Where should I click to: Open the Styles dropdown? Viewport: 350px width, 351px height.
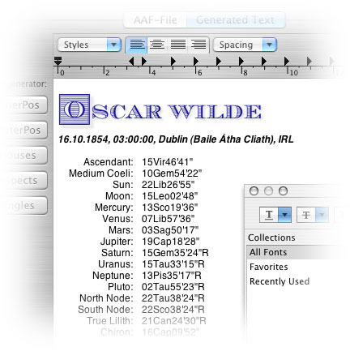point(89,45)
